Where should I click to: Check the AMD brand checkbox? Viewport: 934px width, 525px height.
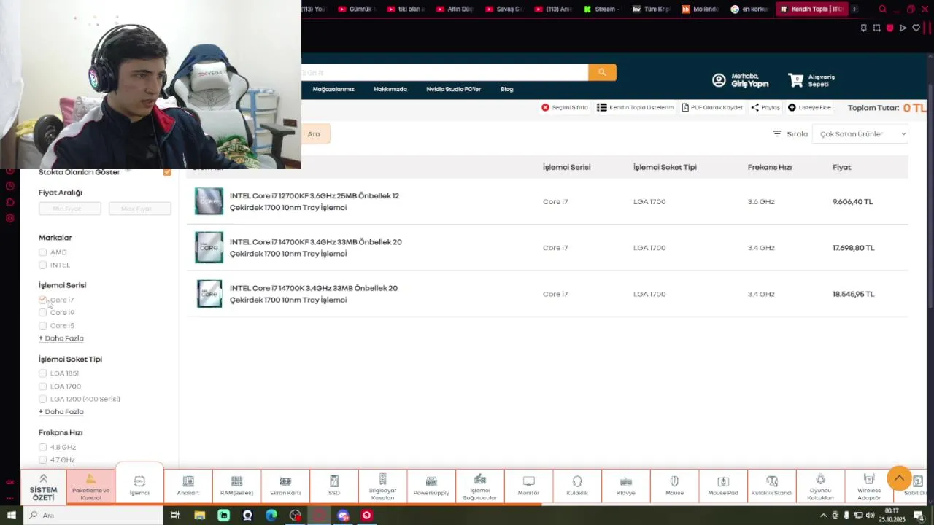[x=42, y=252]
